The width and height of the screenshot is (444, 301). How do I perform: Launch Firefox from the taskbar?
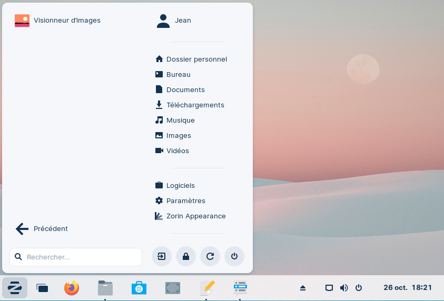72,288
